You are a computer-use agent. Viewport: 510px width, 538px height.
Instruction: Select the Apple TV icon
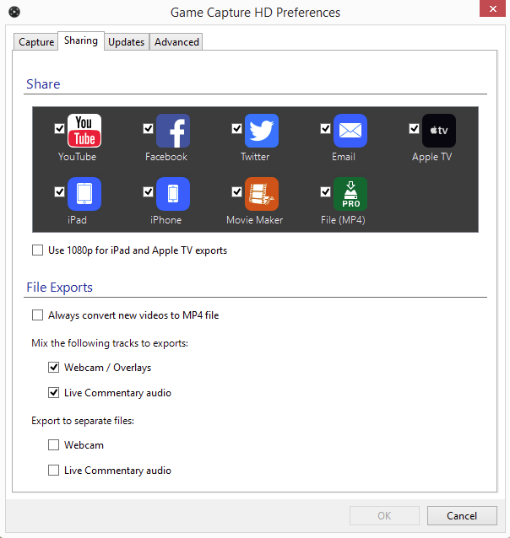pos(438,131)
